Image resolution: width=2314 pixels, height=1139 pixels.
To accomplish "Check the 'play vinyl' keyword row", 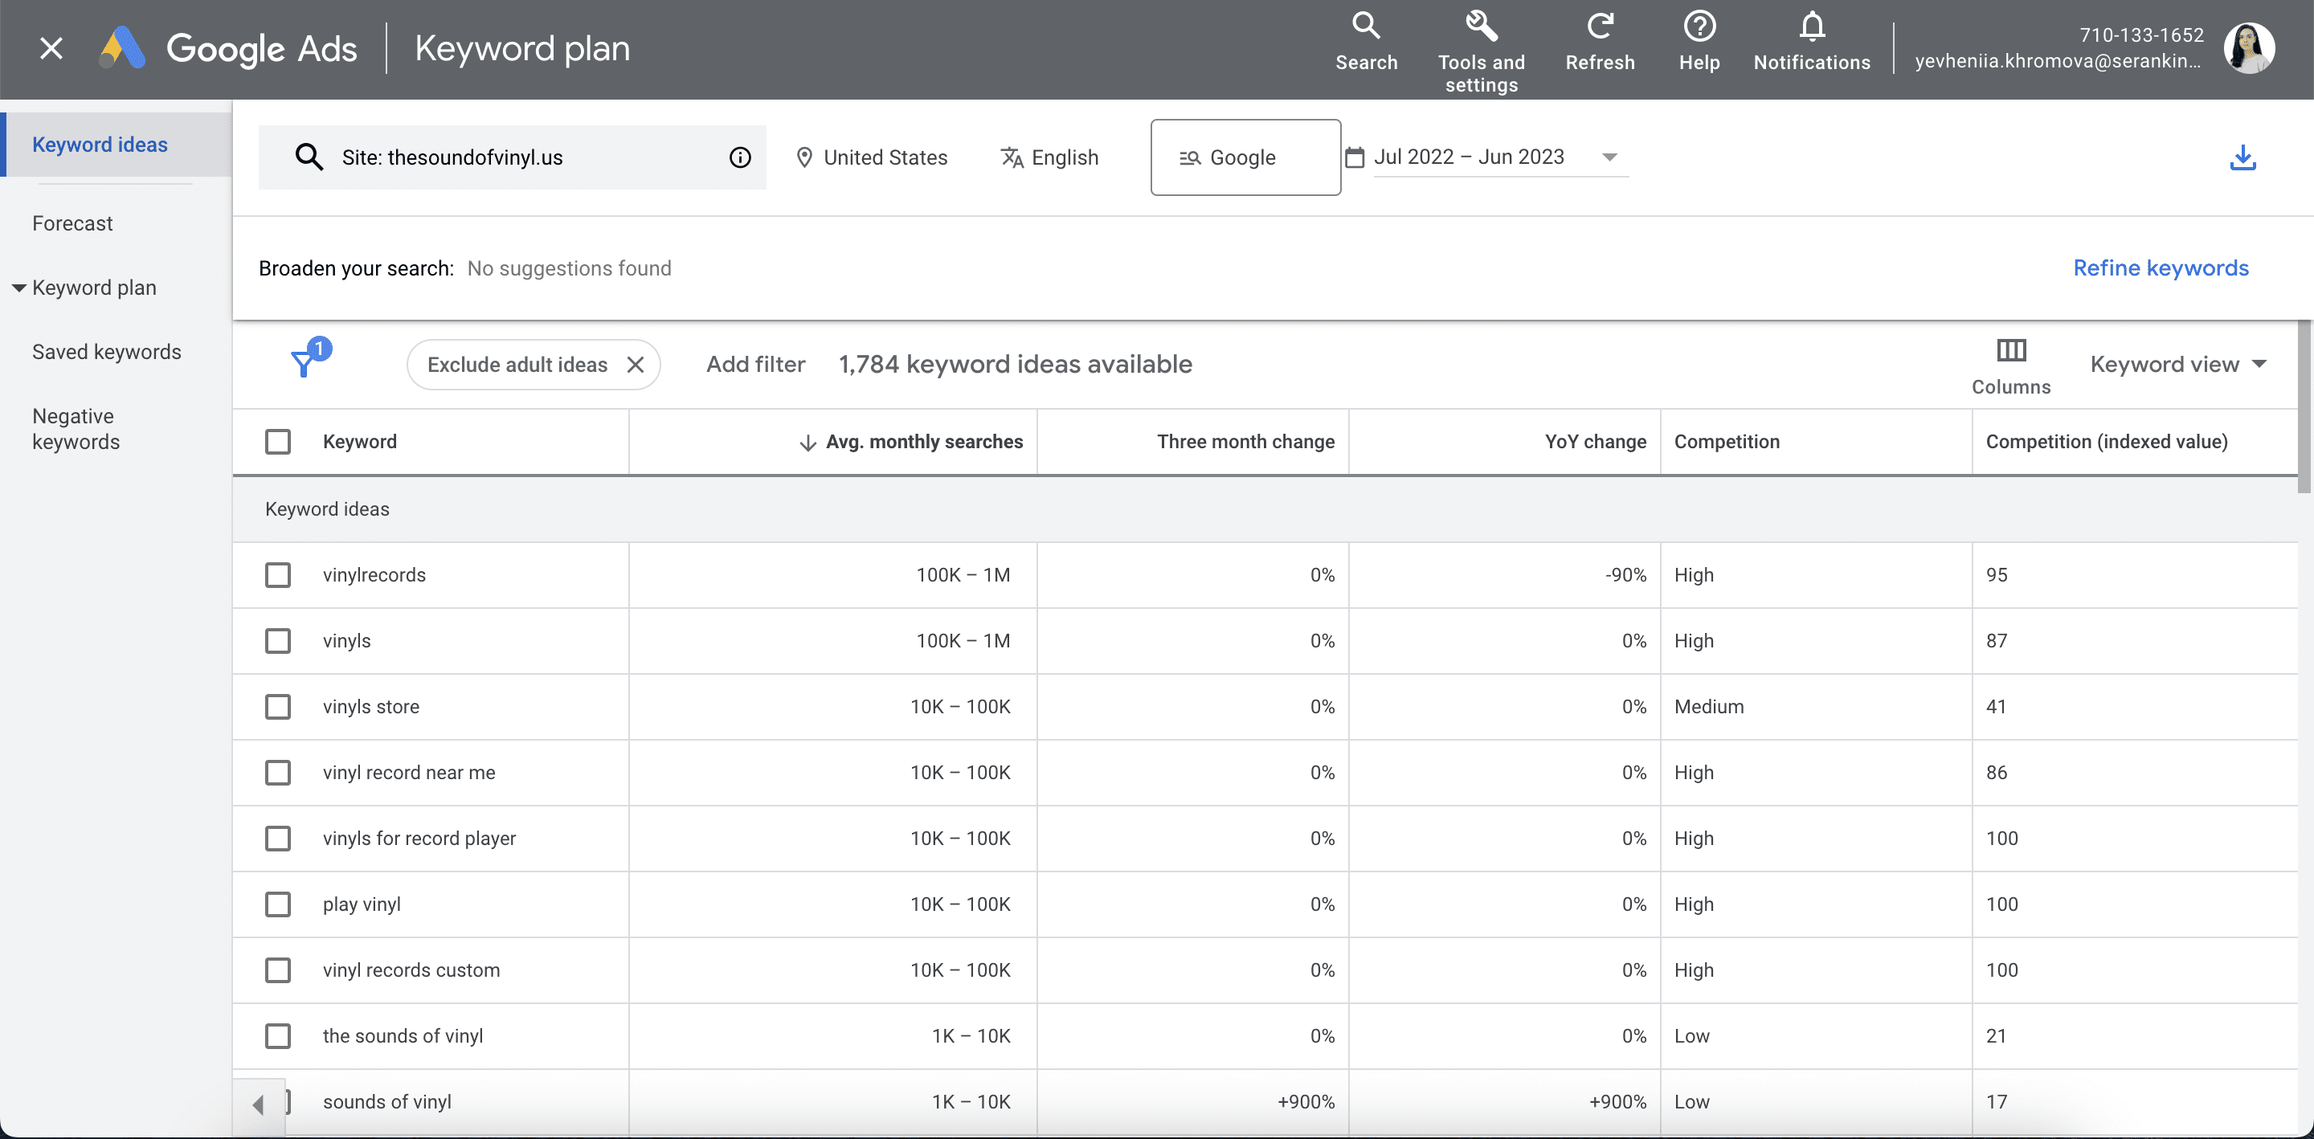I will click(279, 904).
